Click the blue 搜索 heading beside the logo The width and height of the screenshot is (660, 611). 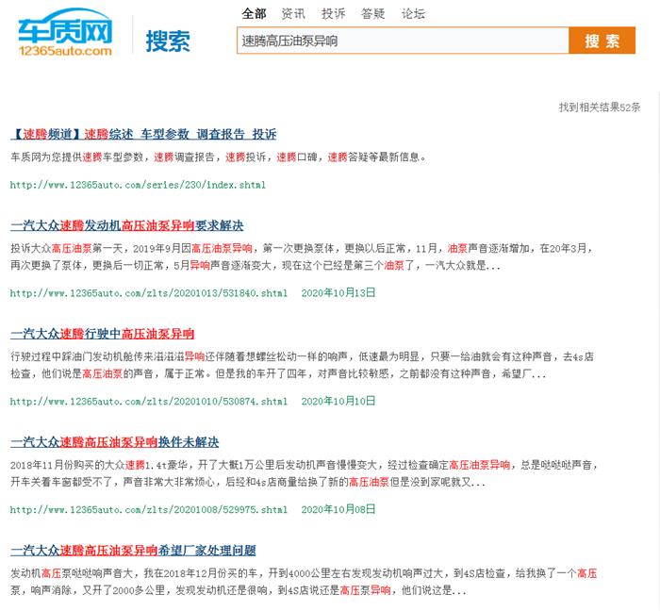point(168,41)
